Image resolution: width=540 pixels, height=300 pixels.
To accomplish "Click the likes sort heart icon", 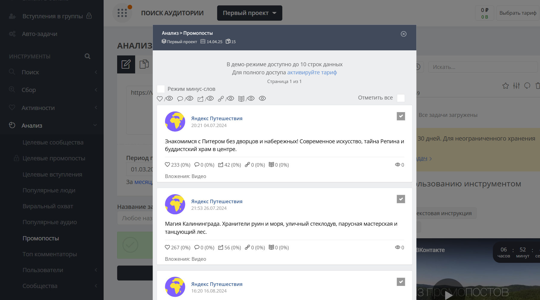I will click(160, 99).
